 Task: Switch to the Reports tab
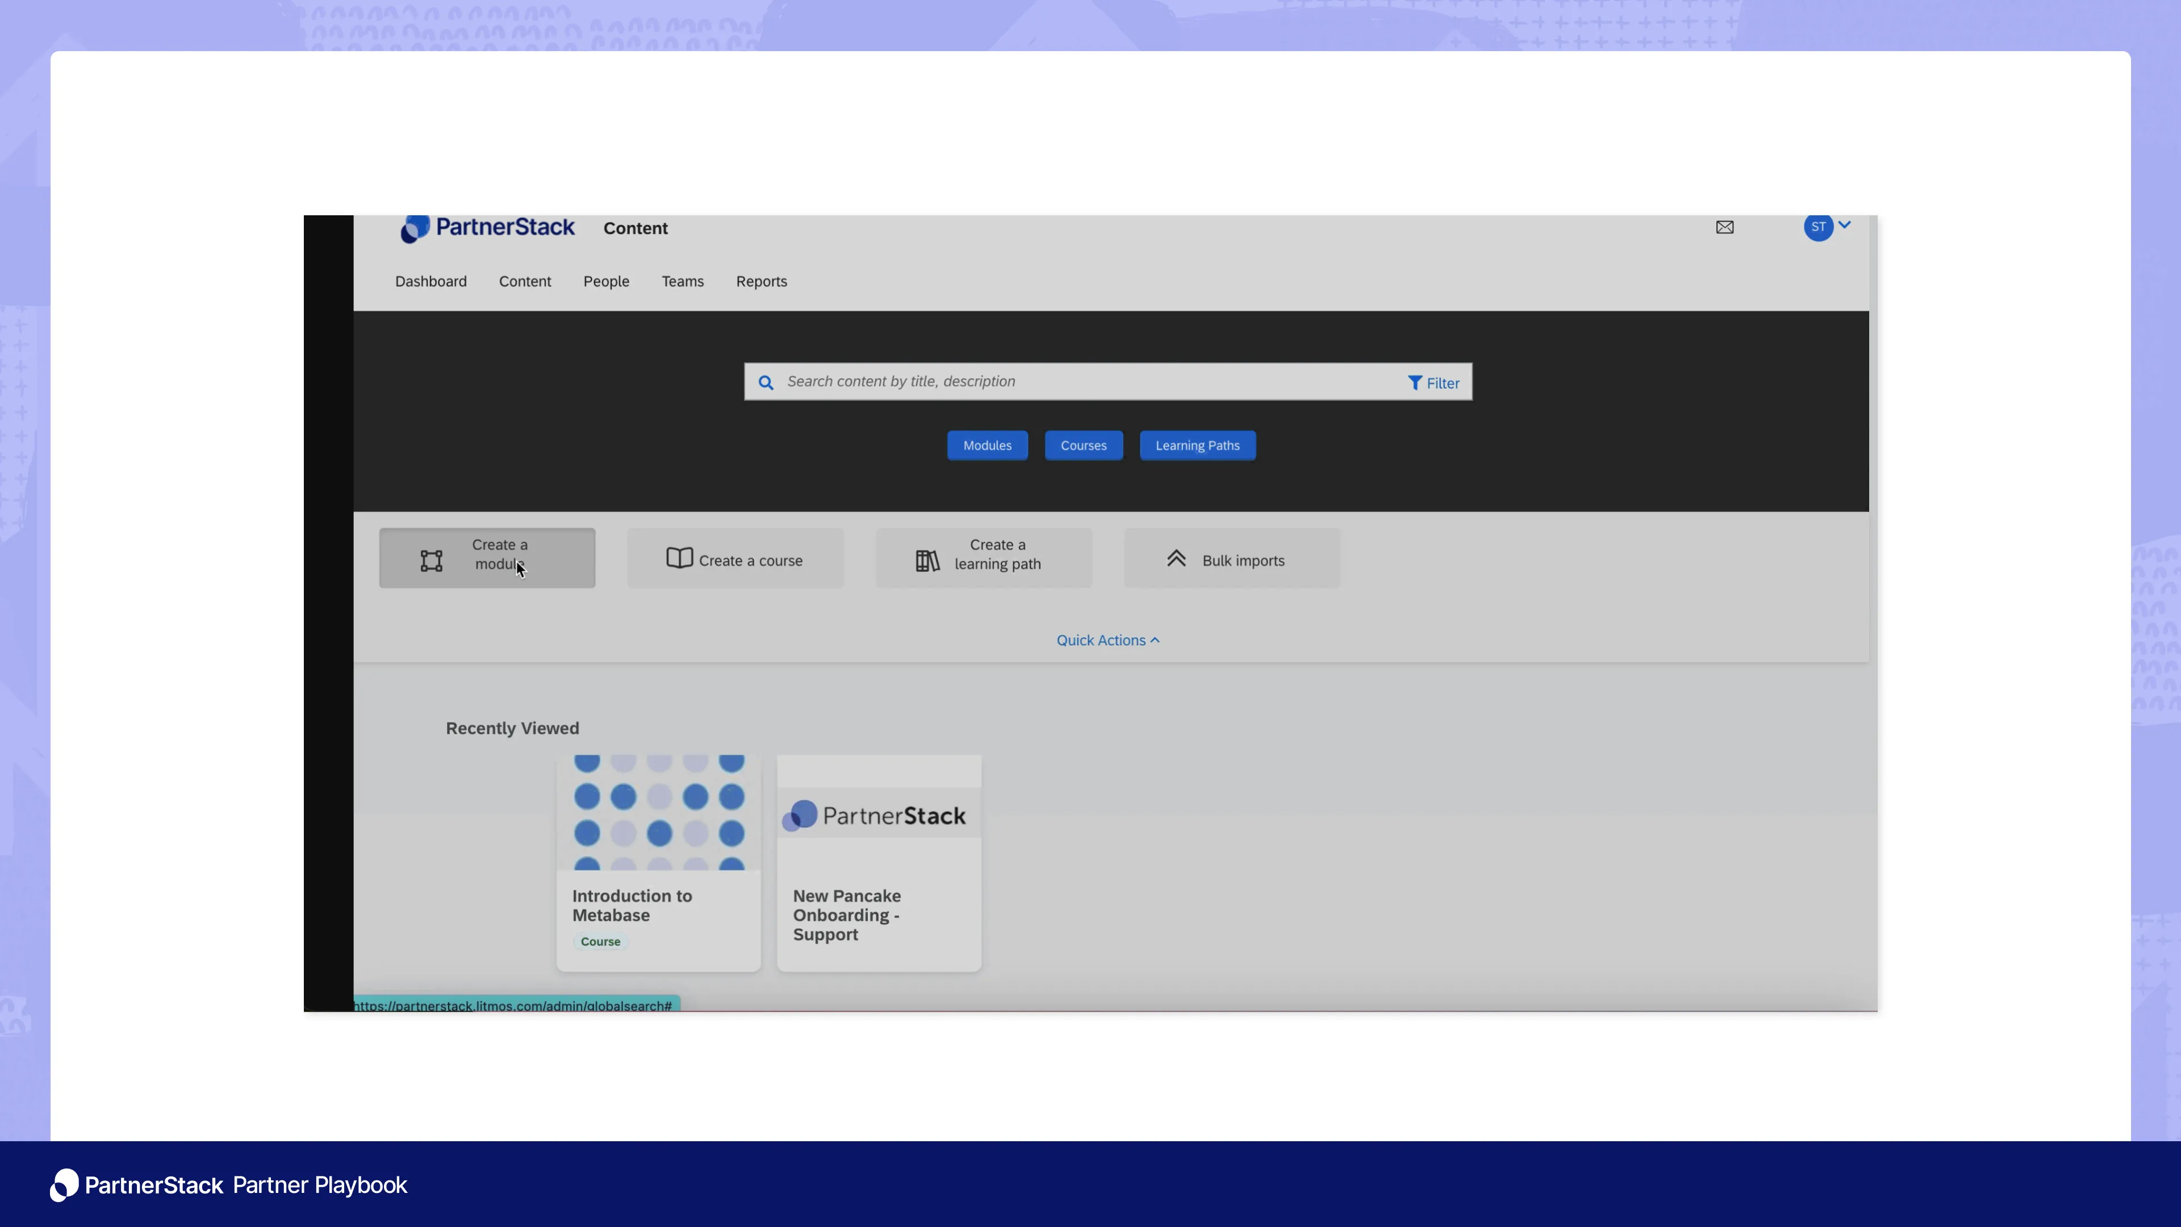coord(761,282)
